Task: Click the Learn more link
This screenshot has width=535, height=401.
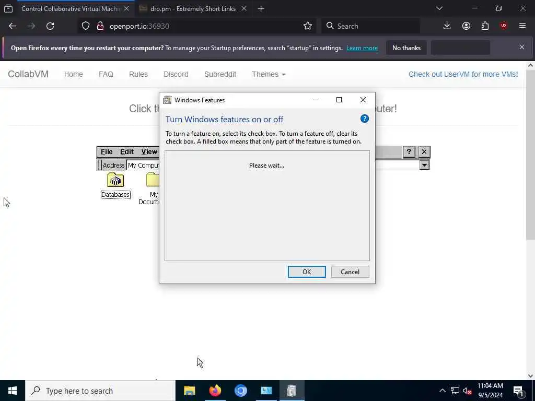Action: click(x=362, y=48)
